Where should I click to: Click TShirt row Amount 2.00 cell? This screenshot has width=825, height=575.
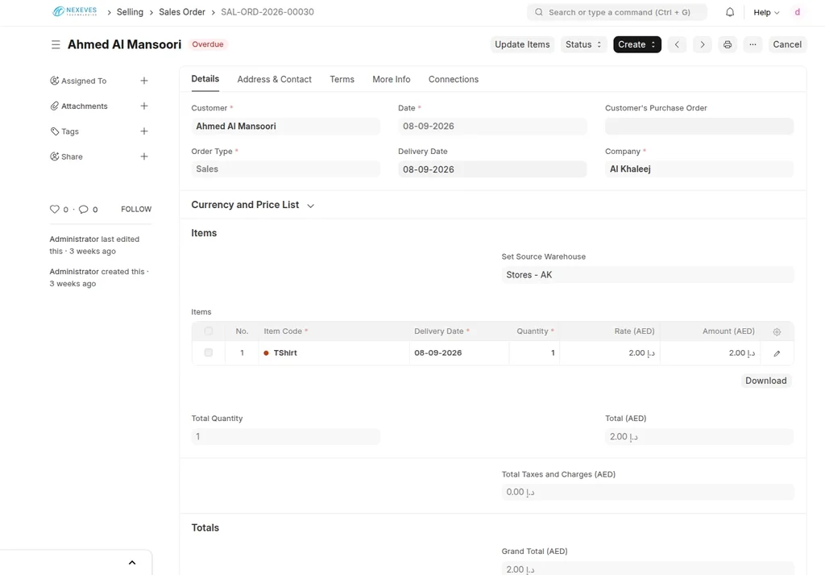tap(711, 352)
